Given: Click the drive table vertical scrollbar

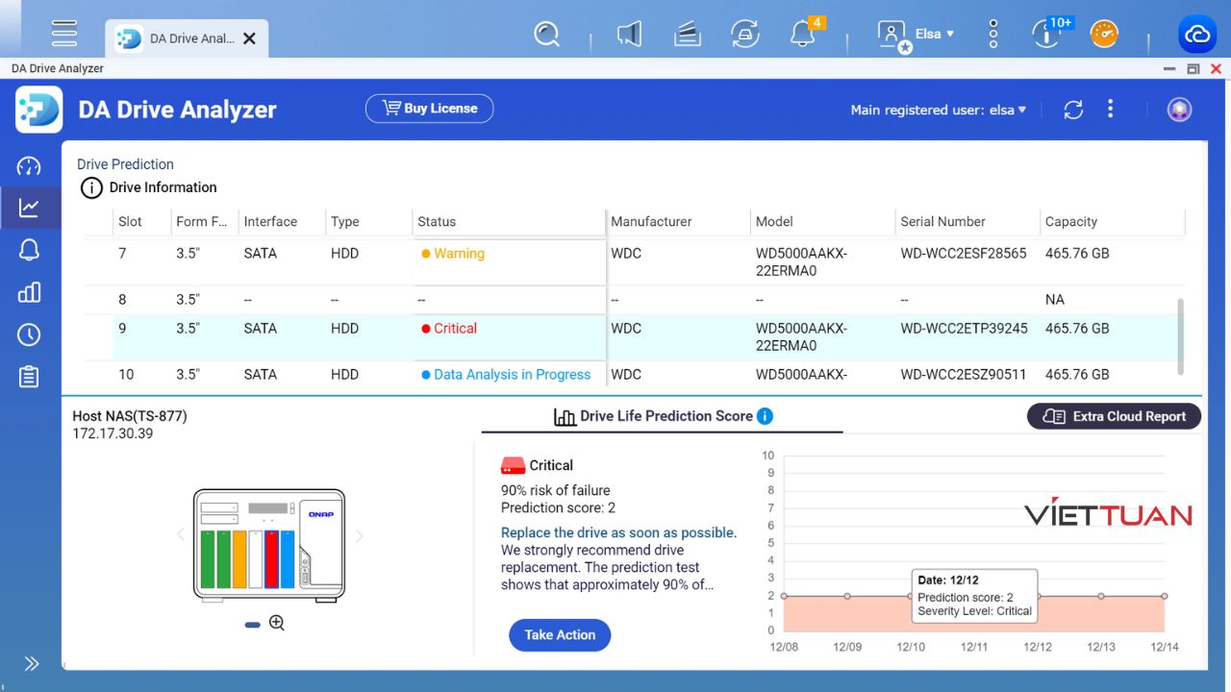Looking at the screenshot, I should (1181, 336).
